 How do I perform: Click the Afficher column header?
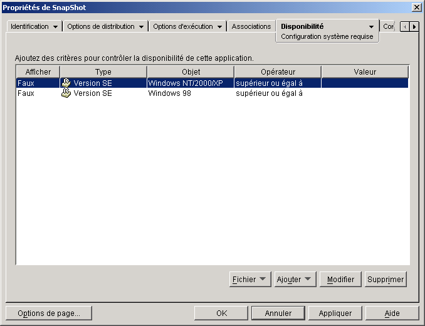pos(38,72)
